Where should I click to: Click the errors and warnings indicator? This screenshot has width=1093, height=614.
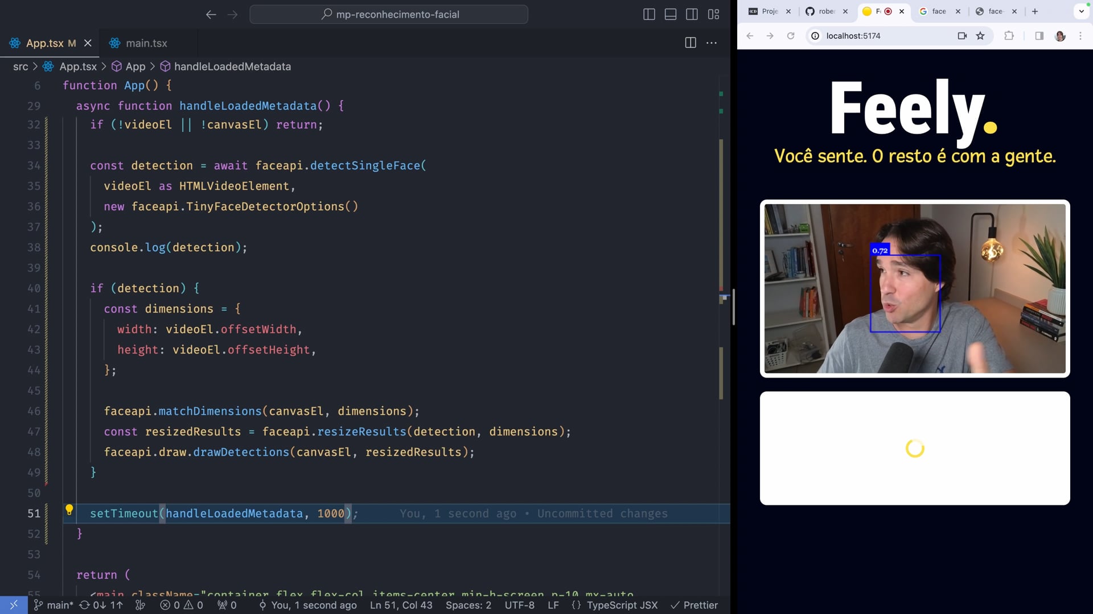tap(182, 605)
